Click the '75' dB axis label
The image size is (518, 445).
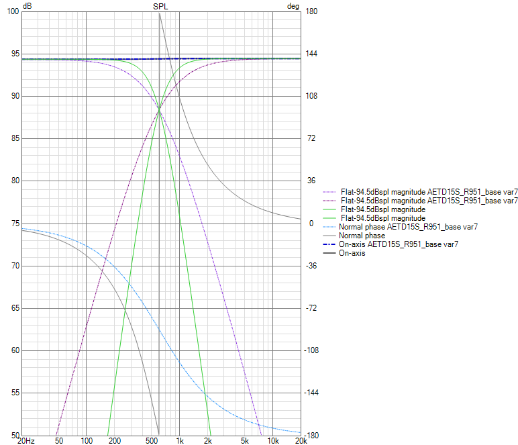point(15,224)
